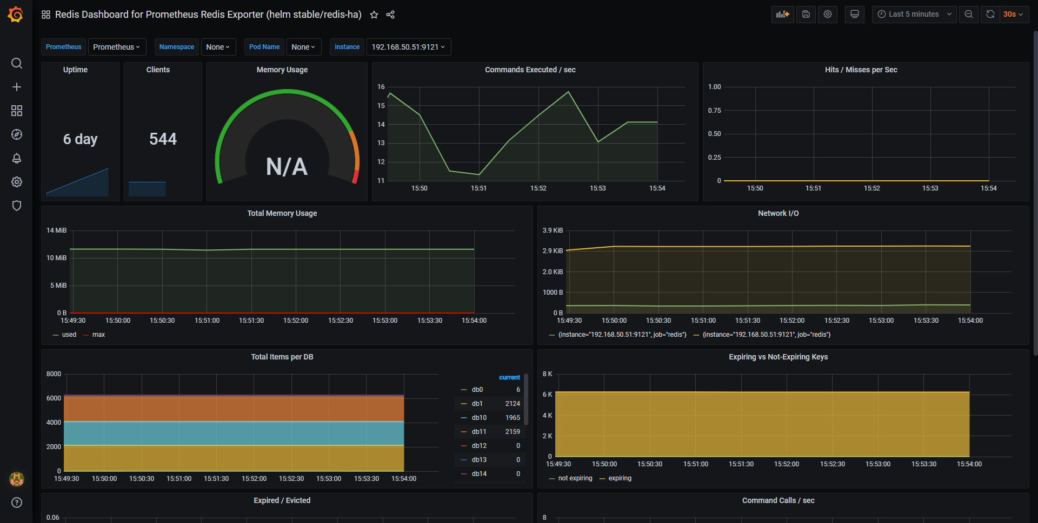Open the Explore compass icon
The image size is (1038, 523).
17,134
